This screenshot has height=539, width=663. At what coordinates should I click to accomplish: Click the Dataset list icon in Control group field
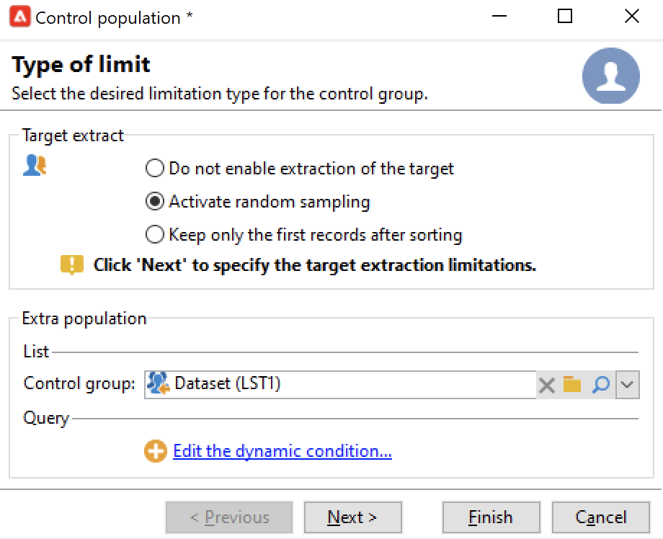pyautogui.click(x=157, y=384)
